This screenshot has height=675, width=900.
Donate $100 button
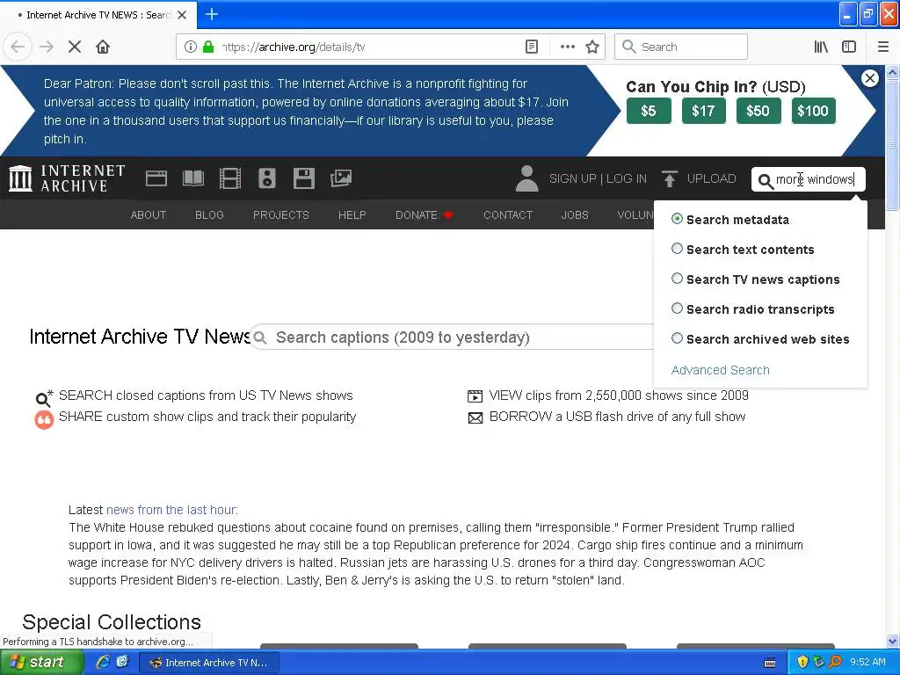[813, 111]
